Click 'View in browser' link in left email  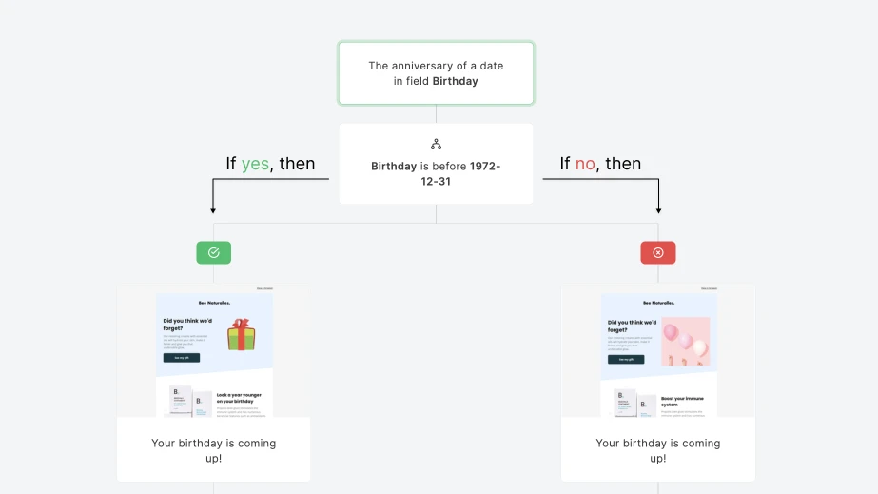click(x=263, y=288)
